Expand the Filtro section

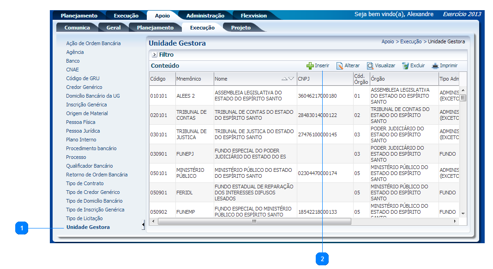[154, 55]
